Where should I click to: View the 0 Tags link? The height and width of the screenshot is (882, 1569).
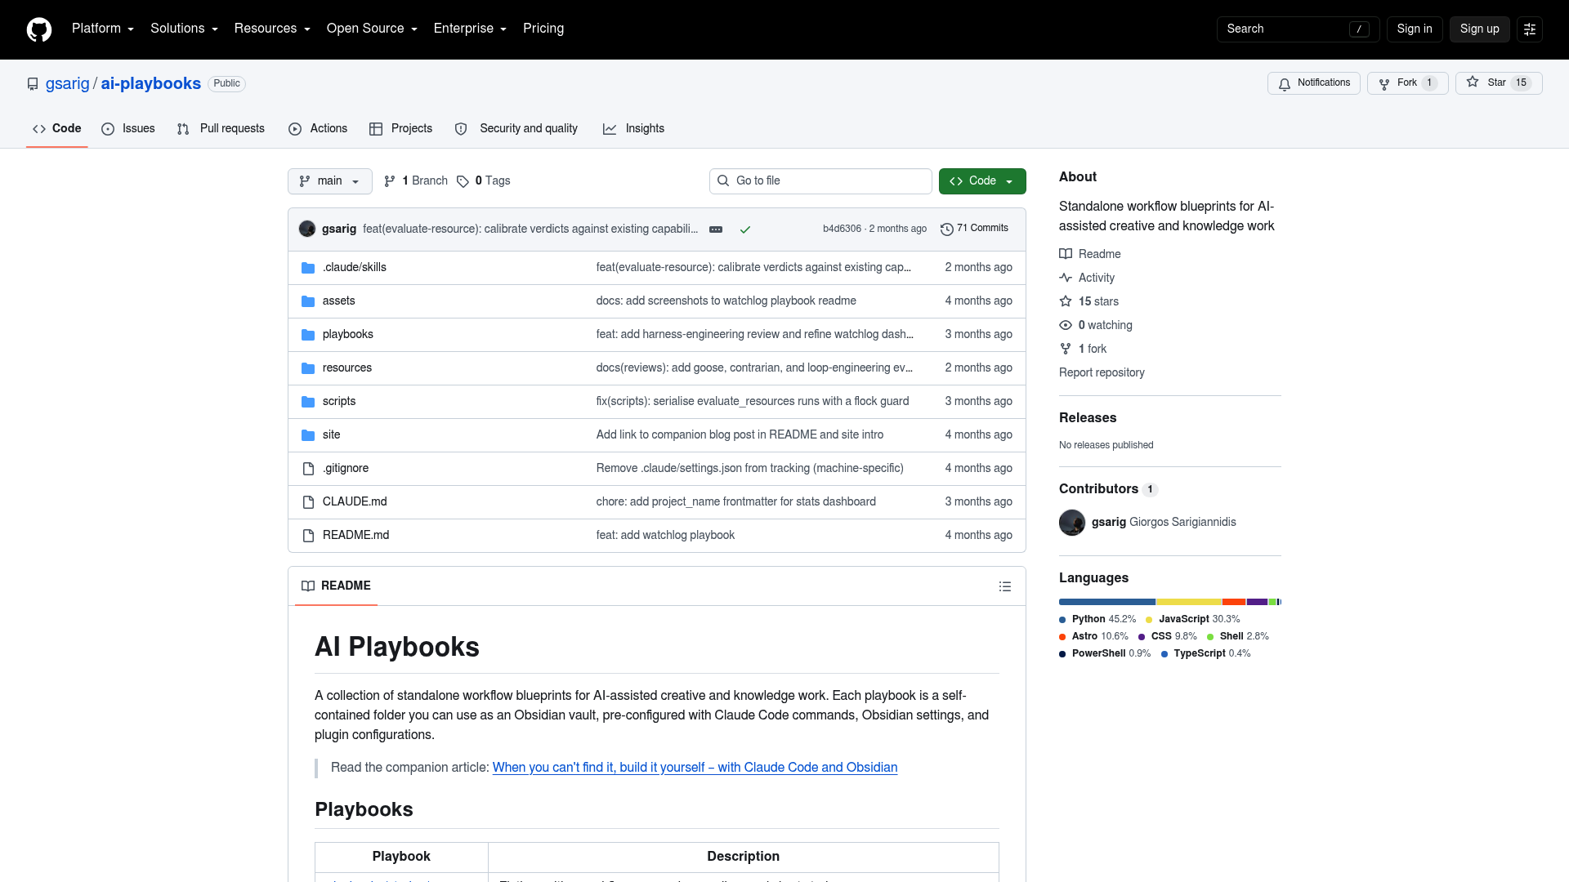484,181
